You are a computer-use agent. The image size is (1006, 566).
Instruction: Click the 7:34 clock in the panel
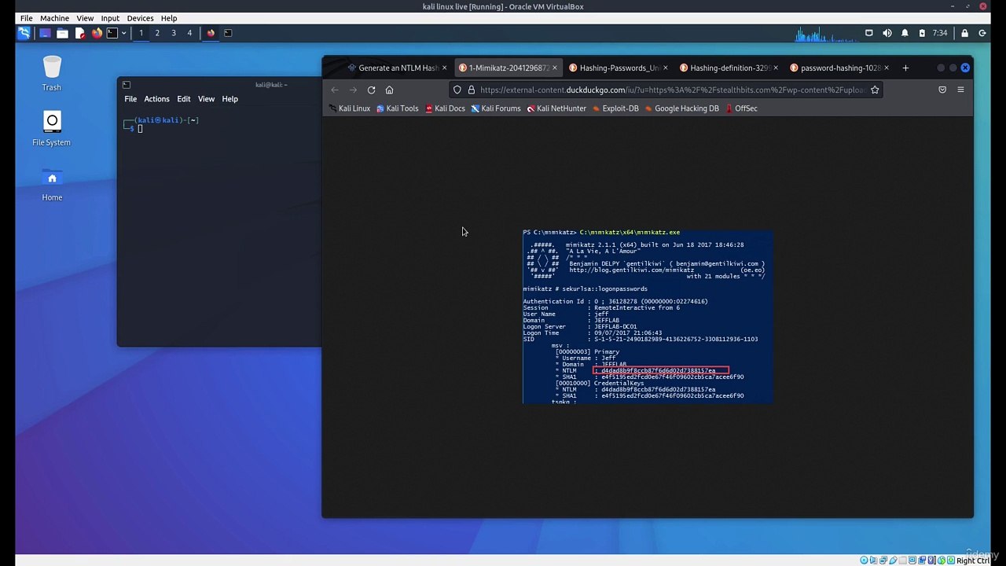[x=940, y=33]
